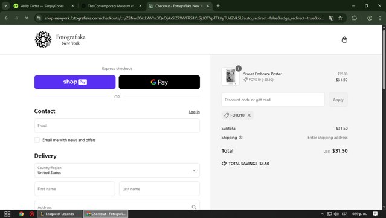Open Chrome from the taskbar
386x218 pixels.
point(21,214)
